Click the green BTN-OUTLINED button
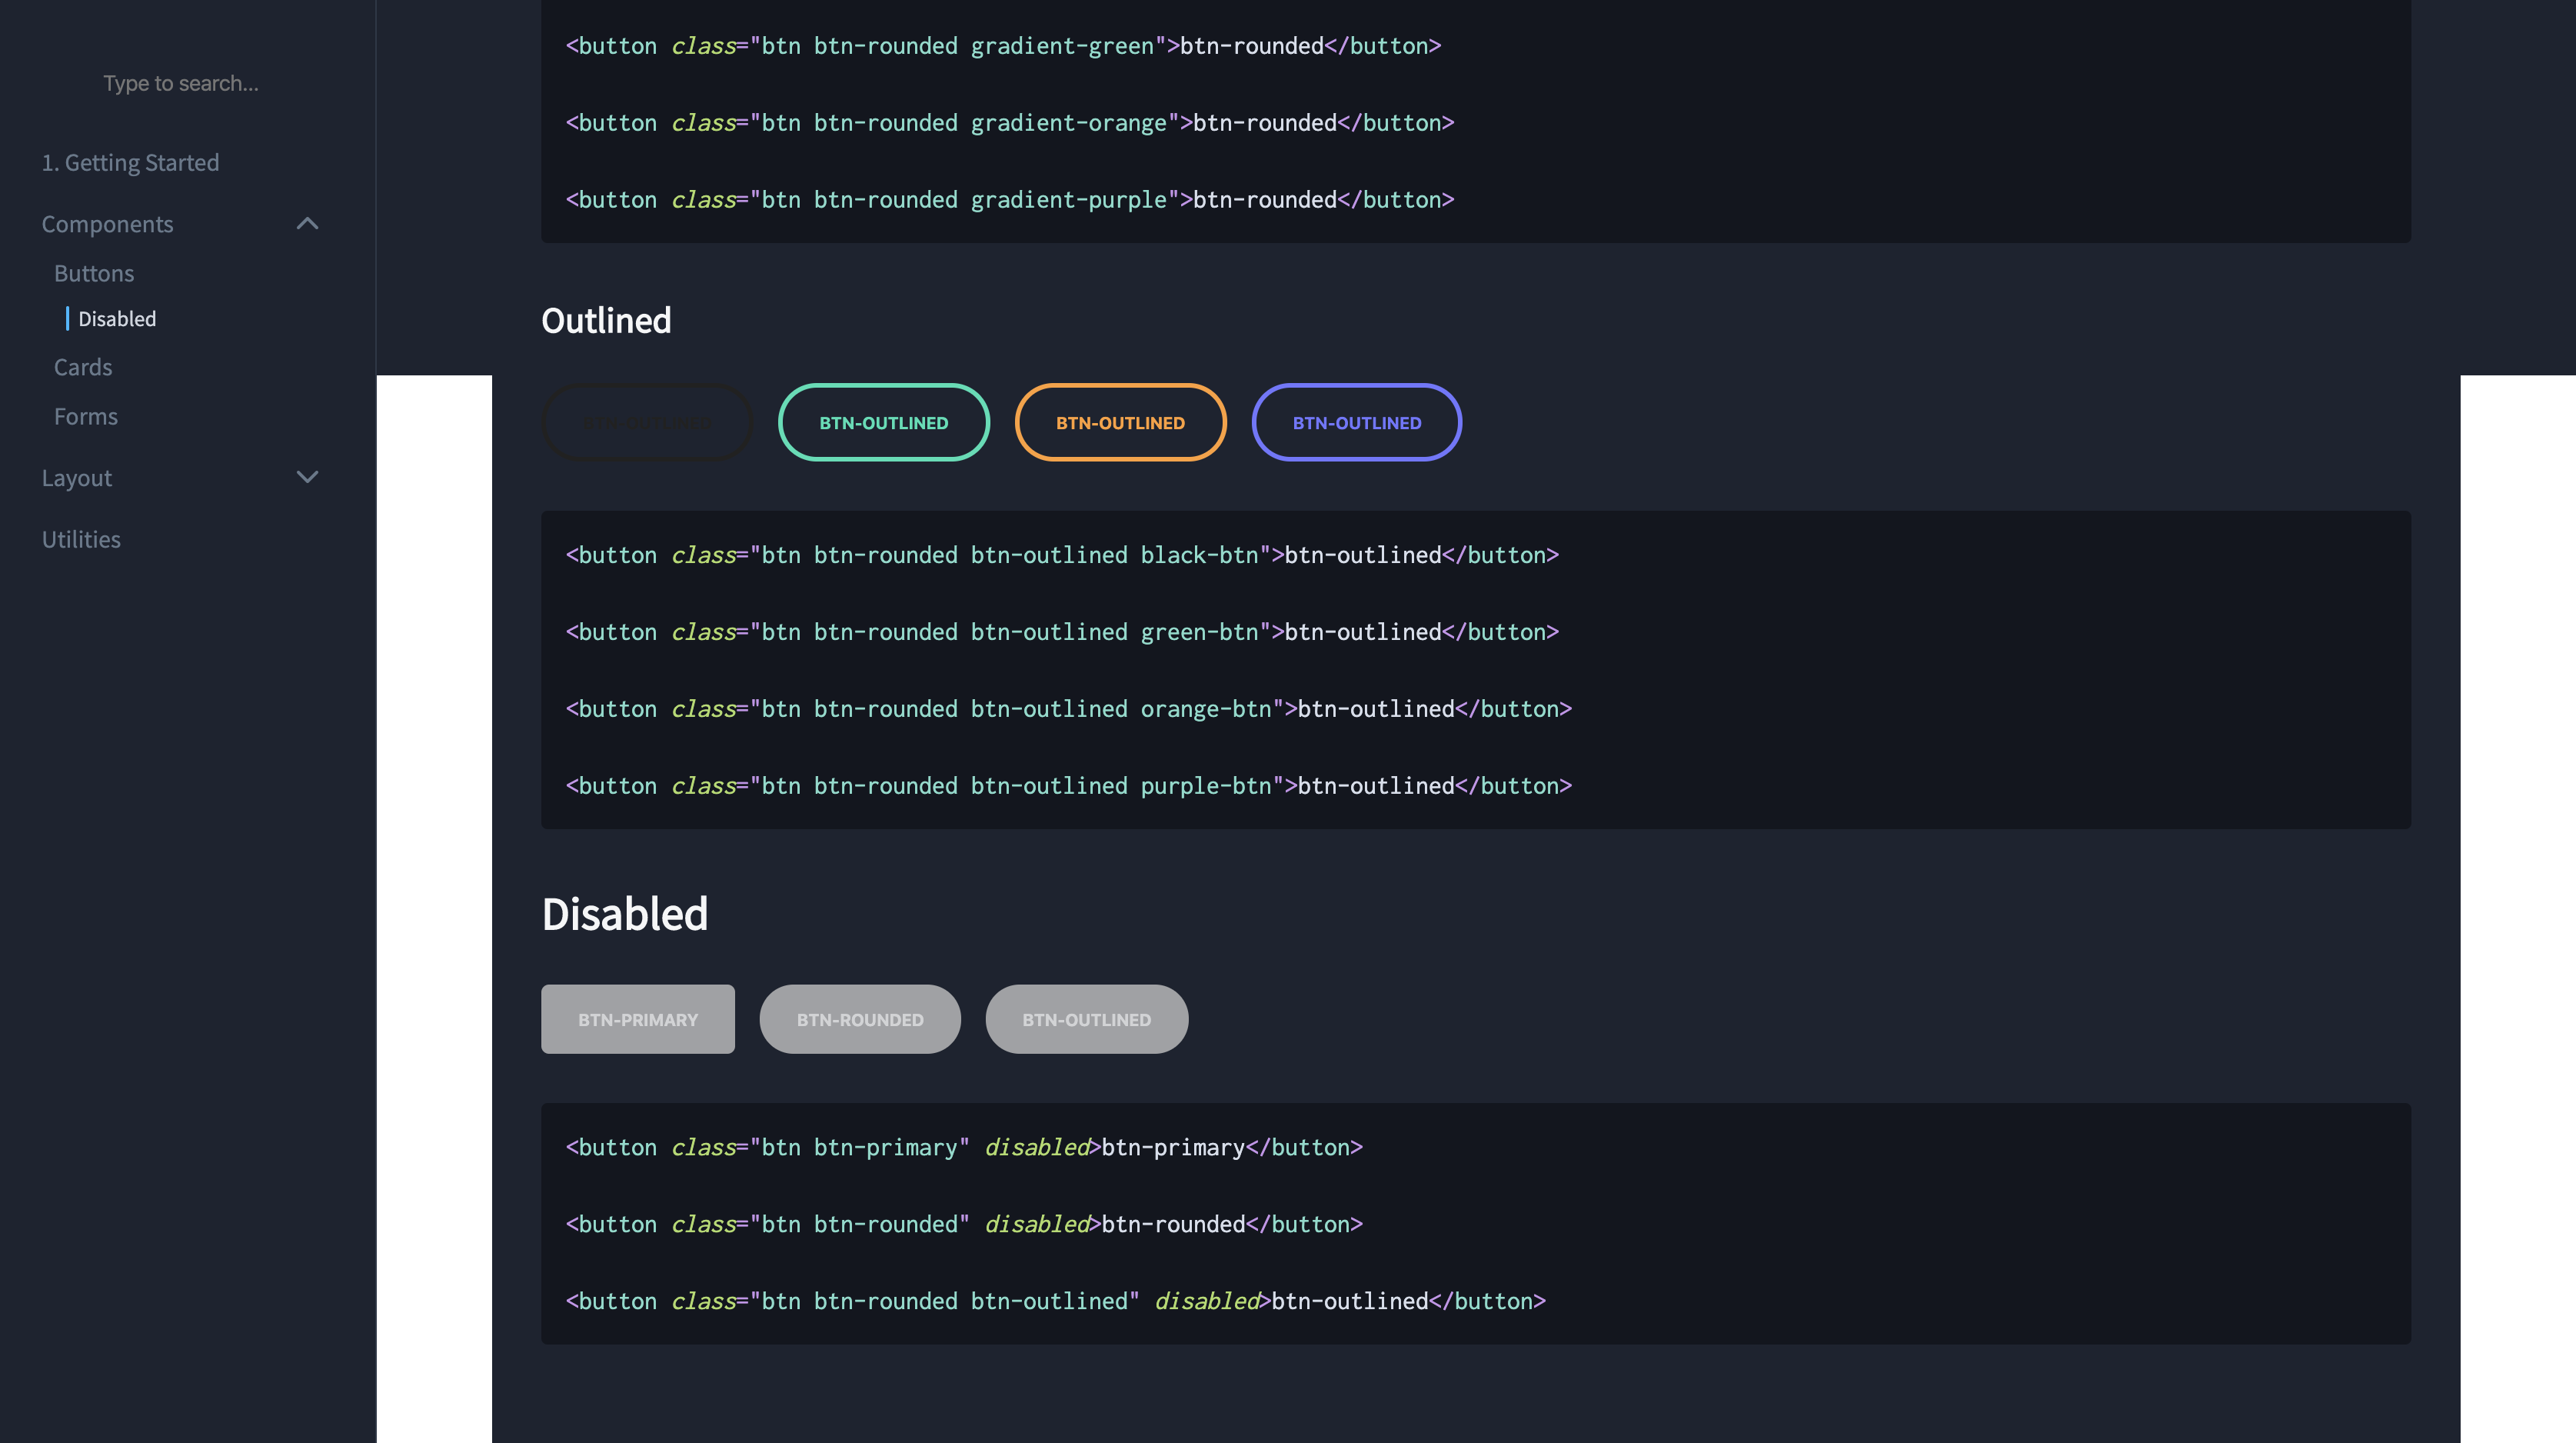2576x1443 pixels. pyautogui.click(x=884, y=422)
